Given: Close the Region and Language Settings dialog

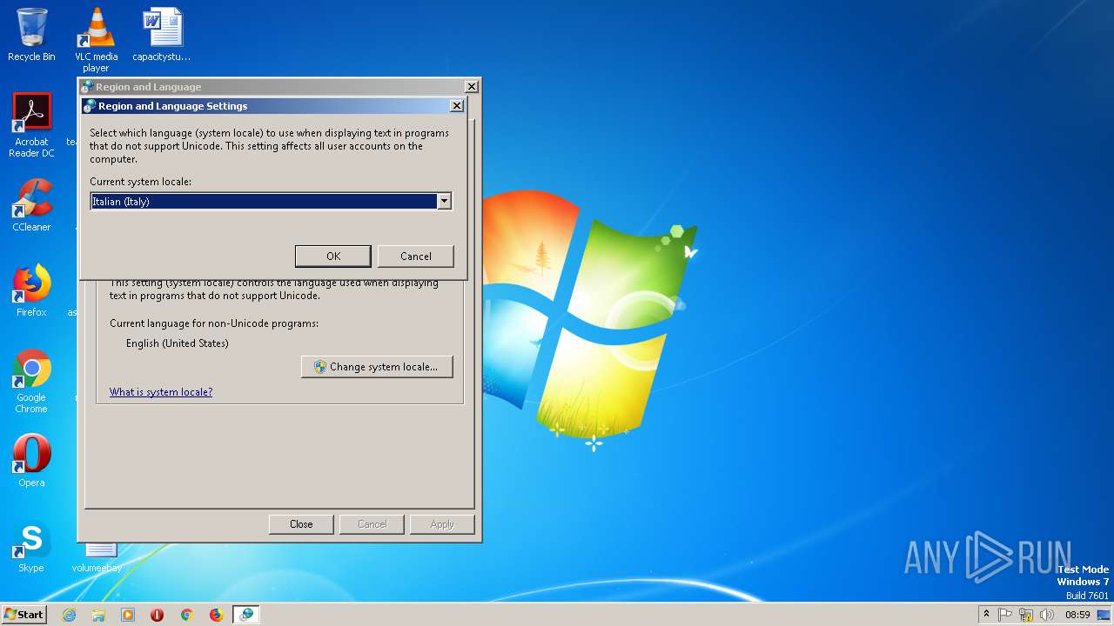Looking at the screenshot, I should point(456,106).
